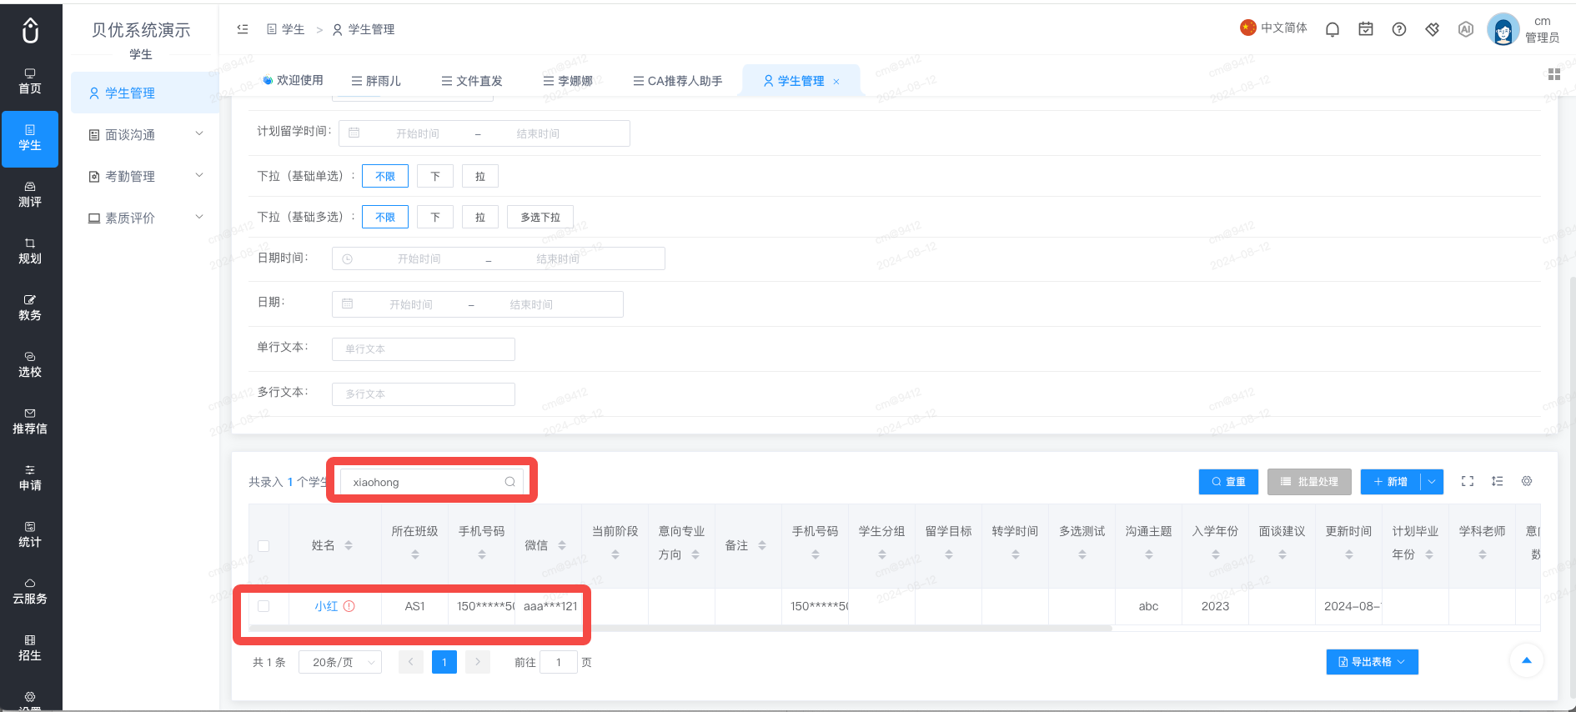Switch to the 文件直发 tab

tap(472, 81)
